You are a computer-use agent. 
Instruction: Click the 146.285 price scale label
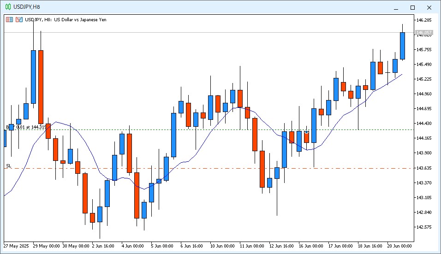coord(424,20)
